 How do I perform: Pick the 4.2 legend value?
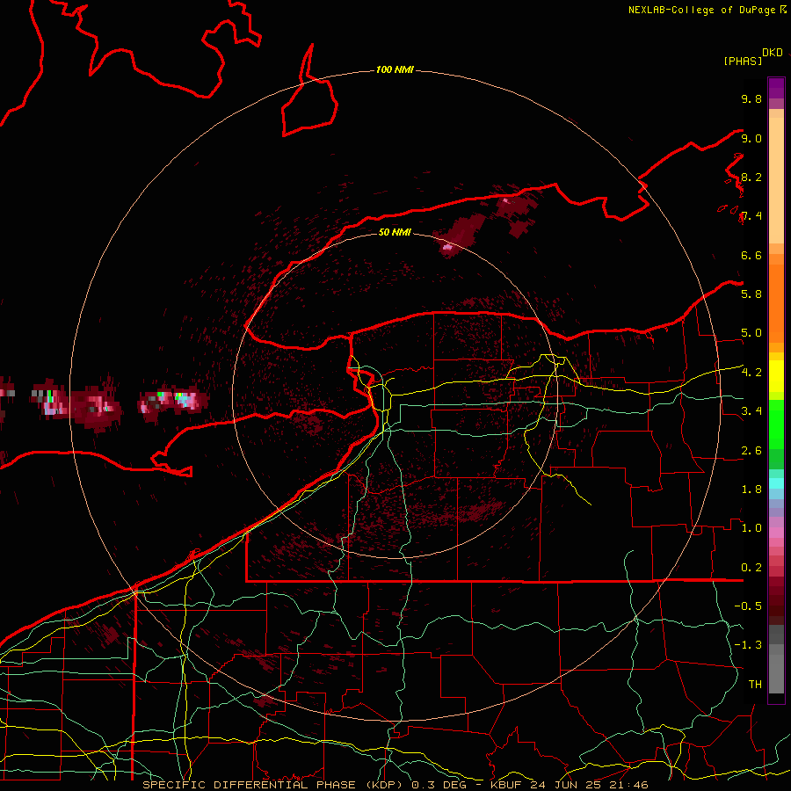coord(751,373)
